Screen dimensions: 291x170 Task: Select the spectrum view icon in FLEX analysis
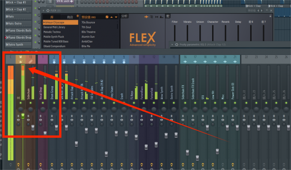(x=162, y=17)
